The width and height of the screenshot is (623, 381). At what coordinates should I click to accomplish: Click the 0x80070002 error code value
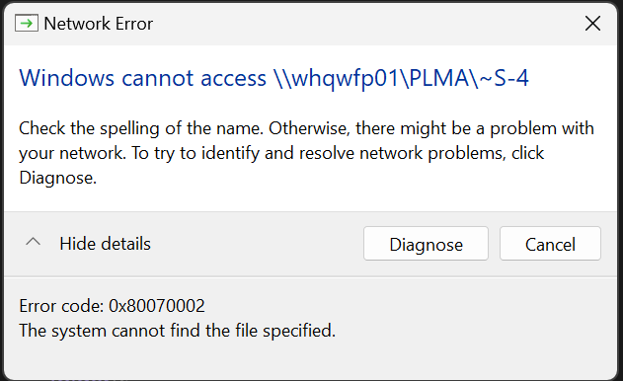pyautogui.click(x=157, y=306)
